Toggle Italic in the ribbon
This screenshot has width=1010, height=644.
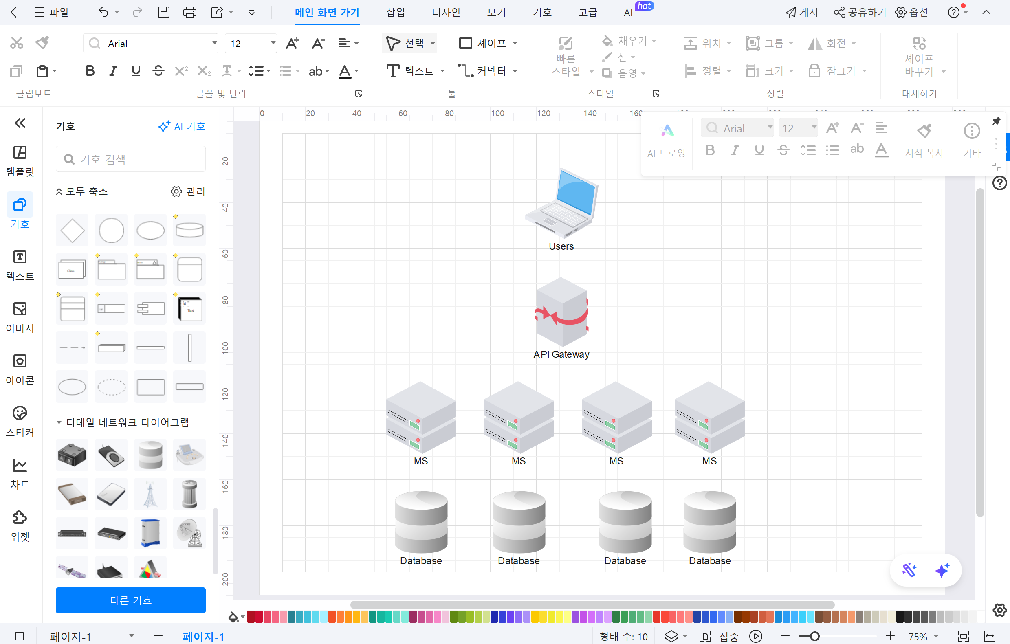coord(113,71)
